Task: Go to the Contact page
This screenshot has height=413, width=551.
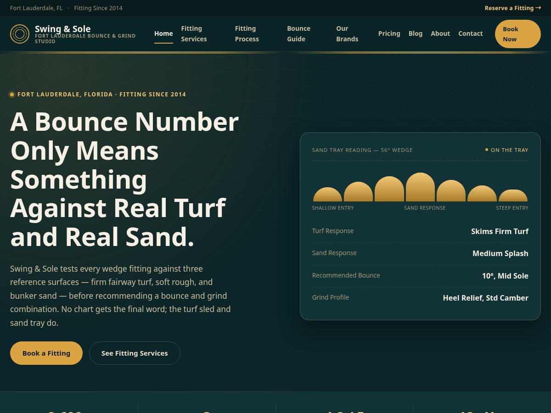Action: tap(471, 33)
